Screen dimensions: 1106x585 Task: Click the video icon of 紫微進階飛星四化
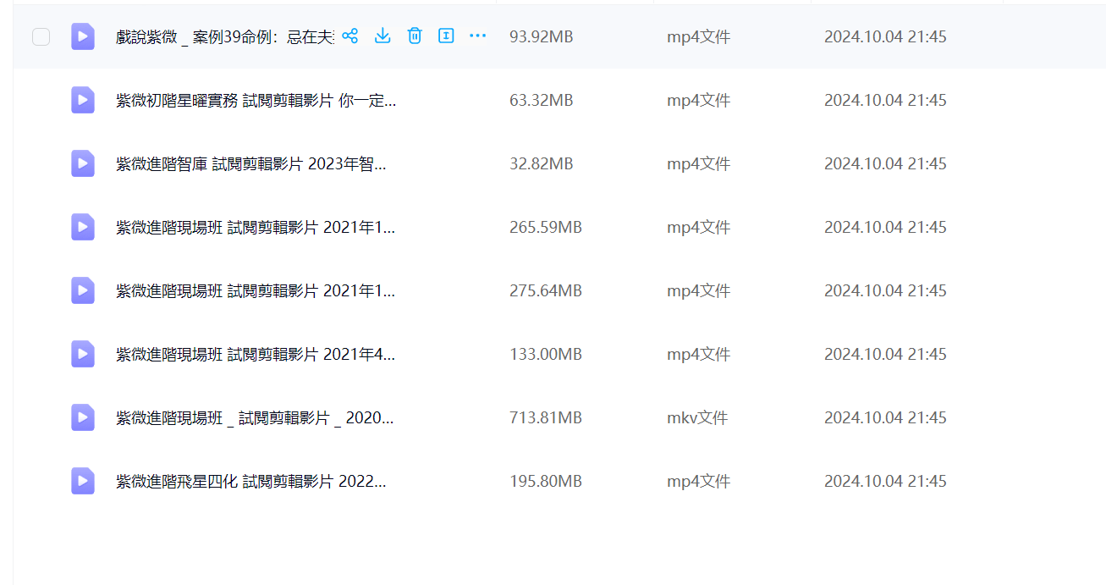click(83, 481)
